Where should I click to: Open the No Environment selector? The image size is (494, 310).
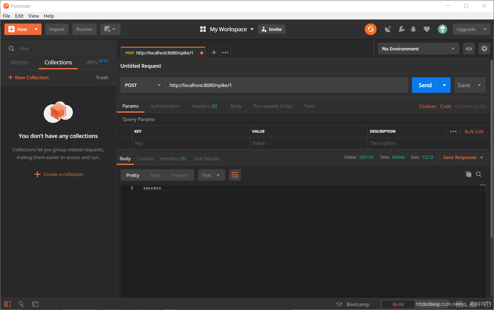[x=418, y=49]
